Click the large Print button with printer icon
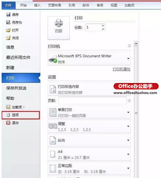This screenshot has width=161, height=178. tap(59, 28)
